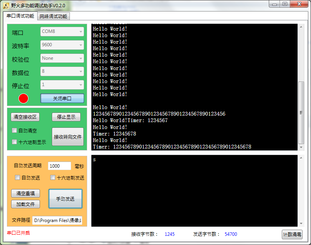Screen dimensions: 311x245
Task: Click the 'Hello World!Timer: 1234567' line
Action: (130, 121)
